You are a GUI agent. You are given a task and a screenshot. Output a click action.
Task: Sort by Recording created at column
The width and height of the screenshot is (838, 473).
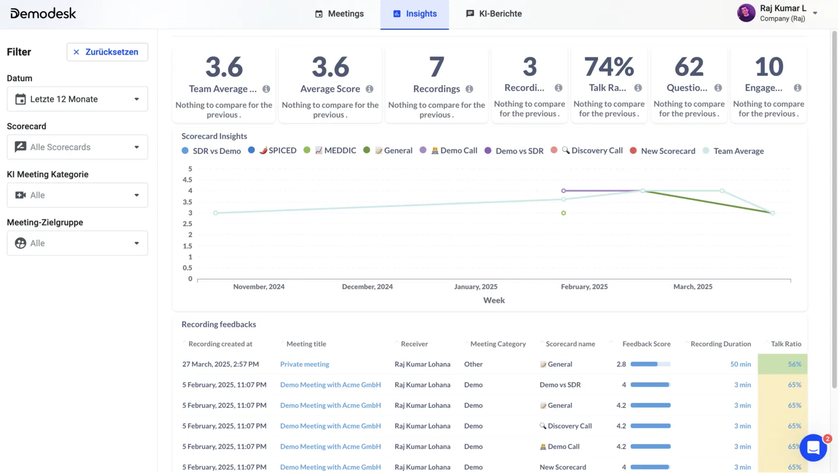click(x=220, y=344)
